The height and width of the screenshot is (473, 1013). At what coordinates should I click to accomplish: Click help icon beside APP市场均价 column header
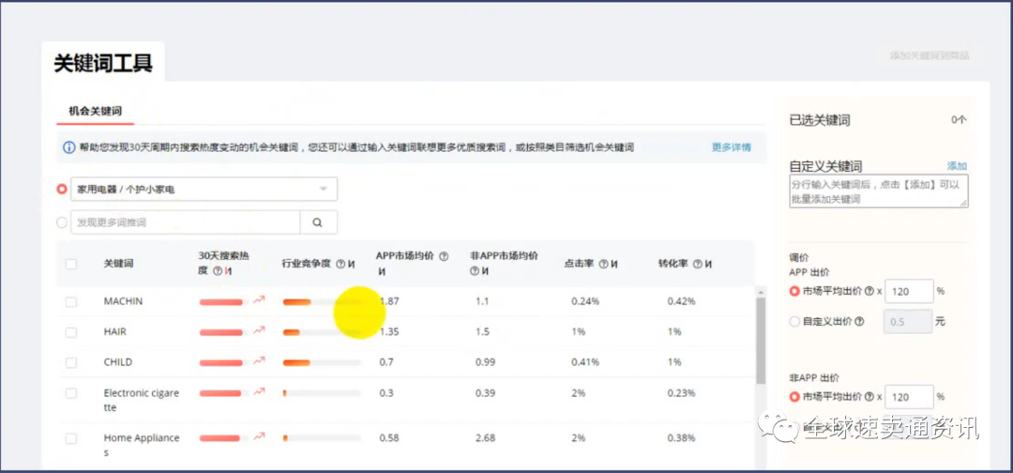[444, 256]
